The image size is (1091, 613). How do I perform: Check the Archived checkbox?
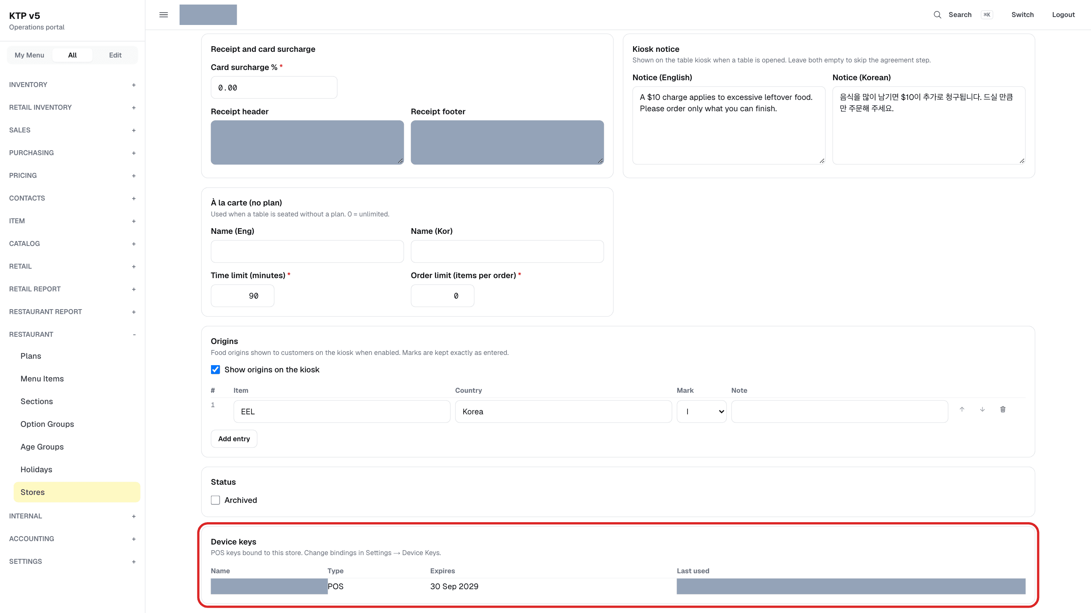(216, 500)
